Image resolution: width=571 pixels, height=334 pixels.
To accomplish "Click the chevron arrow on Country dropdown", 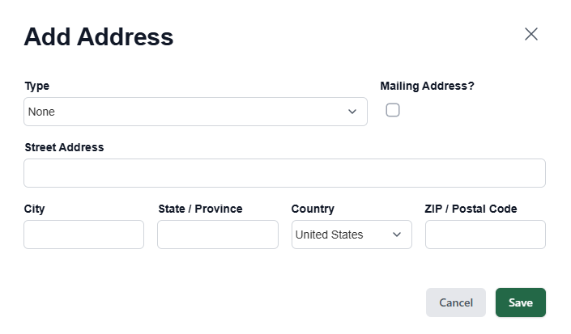I will pyautogui.click(x=397, y=235).
